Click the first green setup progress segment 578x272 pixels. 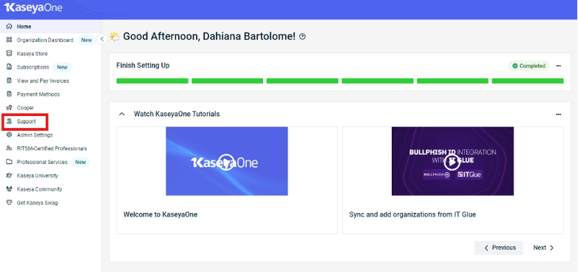pos(152,81)
